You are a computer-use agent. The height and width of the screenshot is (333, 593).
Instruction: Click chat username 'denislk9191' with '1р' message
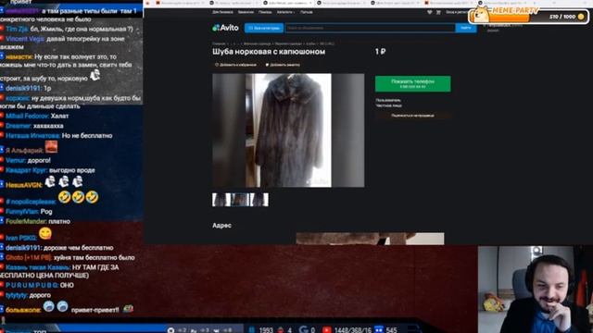click(23, 88)
